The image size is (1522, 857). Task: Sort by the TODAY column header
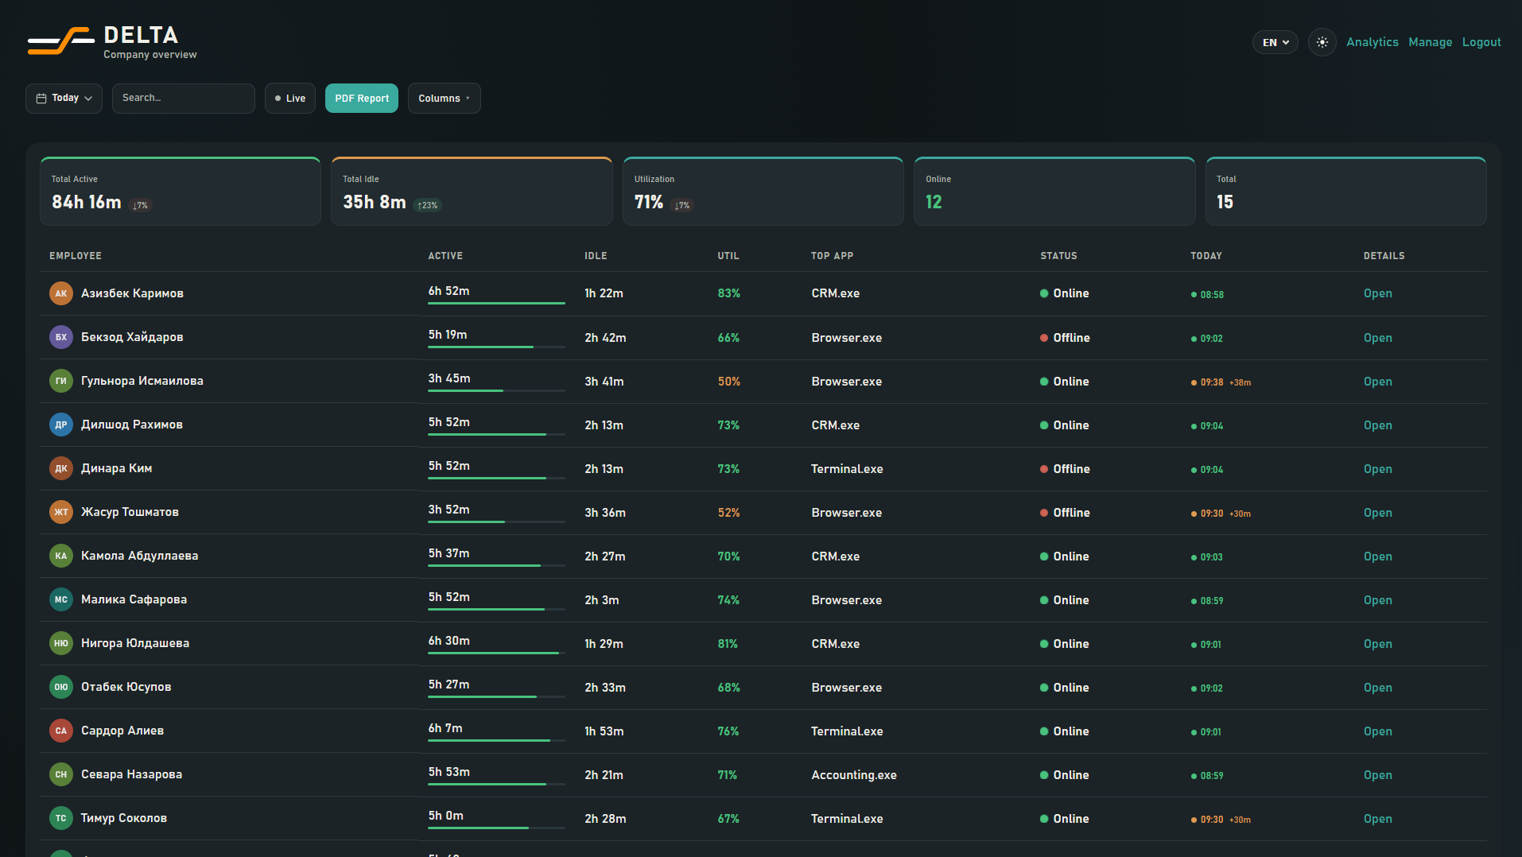click(1206, 256)
